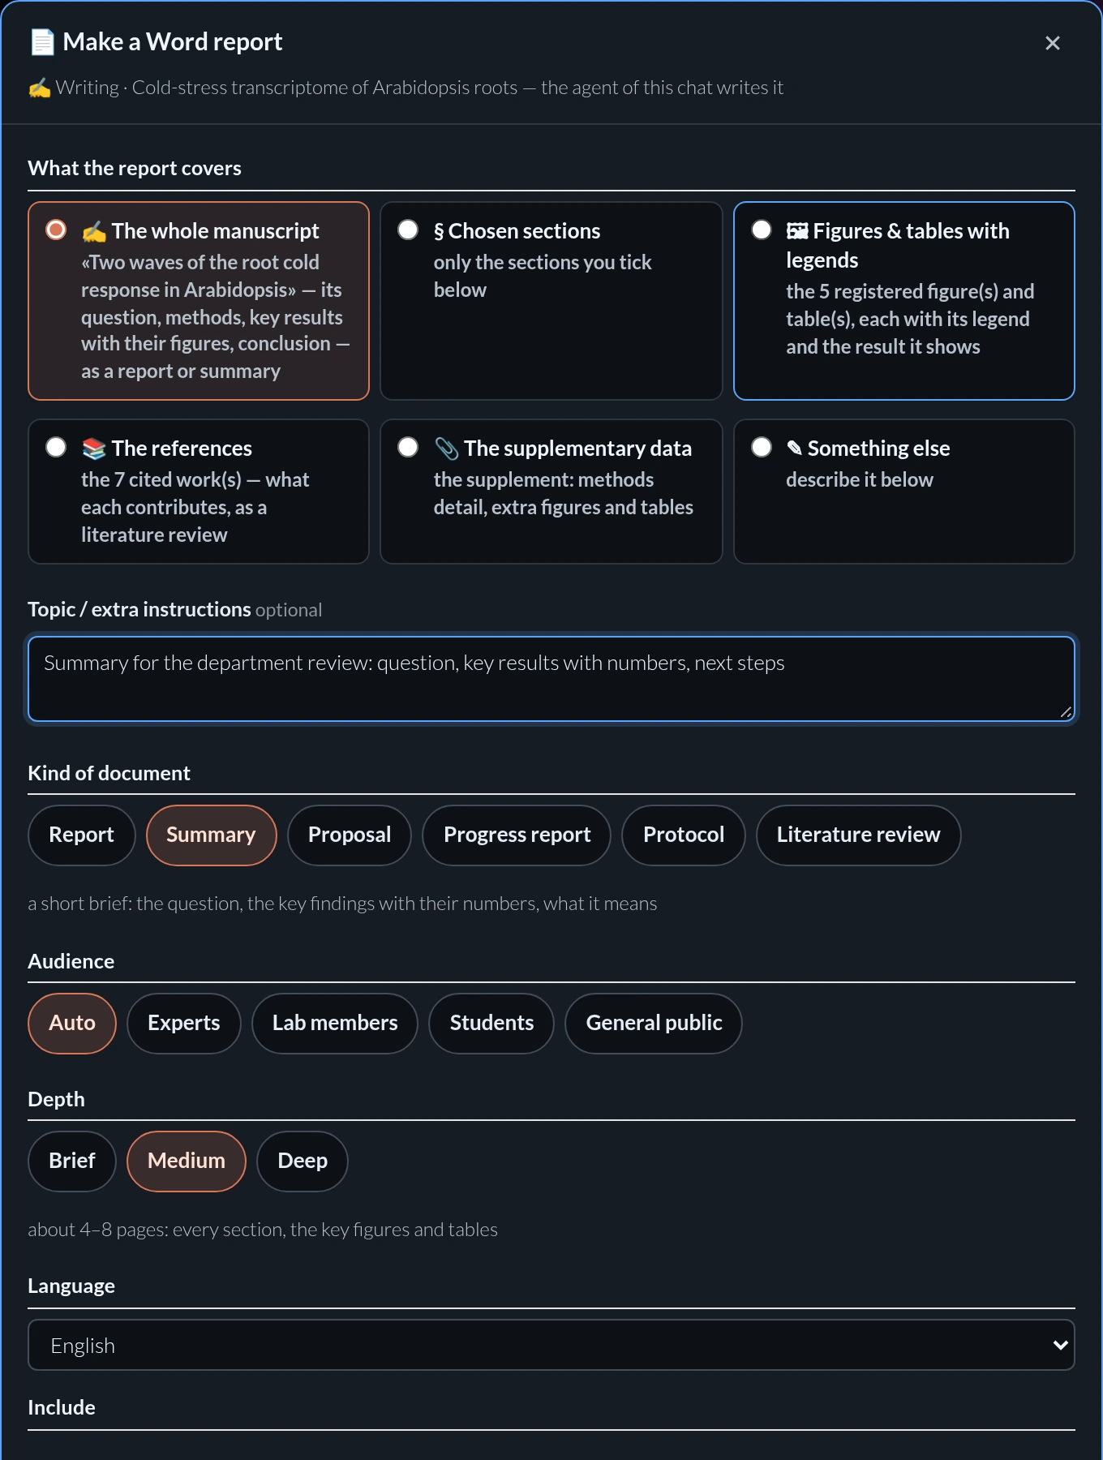Choose Literature review document kind

(859, 835)
